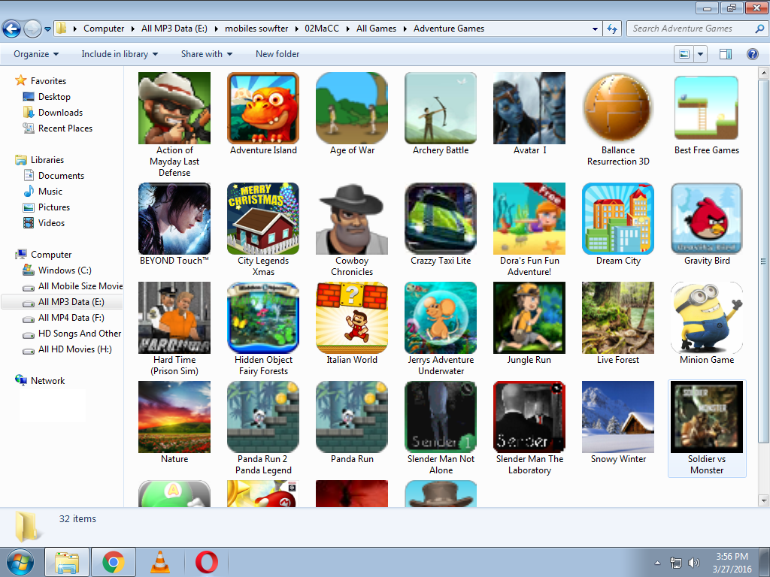Select Hard Time (Prison Sim) icon
Viewport: 770px width, 577px height.
point(174,318)
